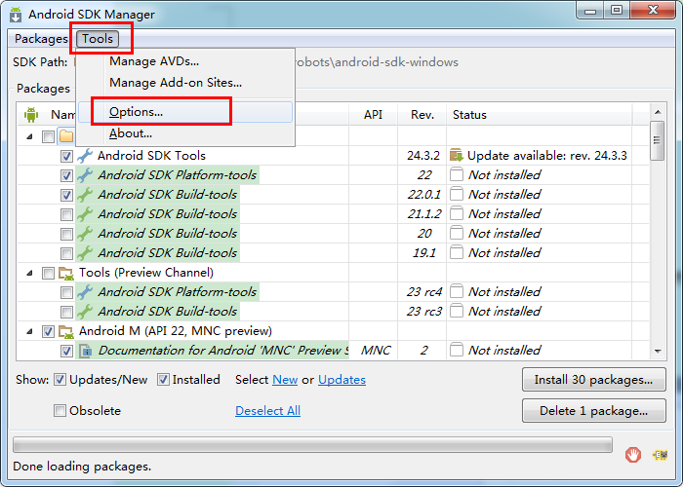
Task: Click Not installed icon for rev 19.1
Action: (457, 252)
